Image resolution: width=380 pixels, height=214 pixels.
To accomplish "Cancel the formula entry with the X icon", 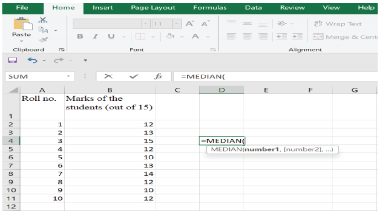I will click(x=109, y=76).
